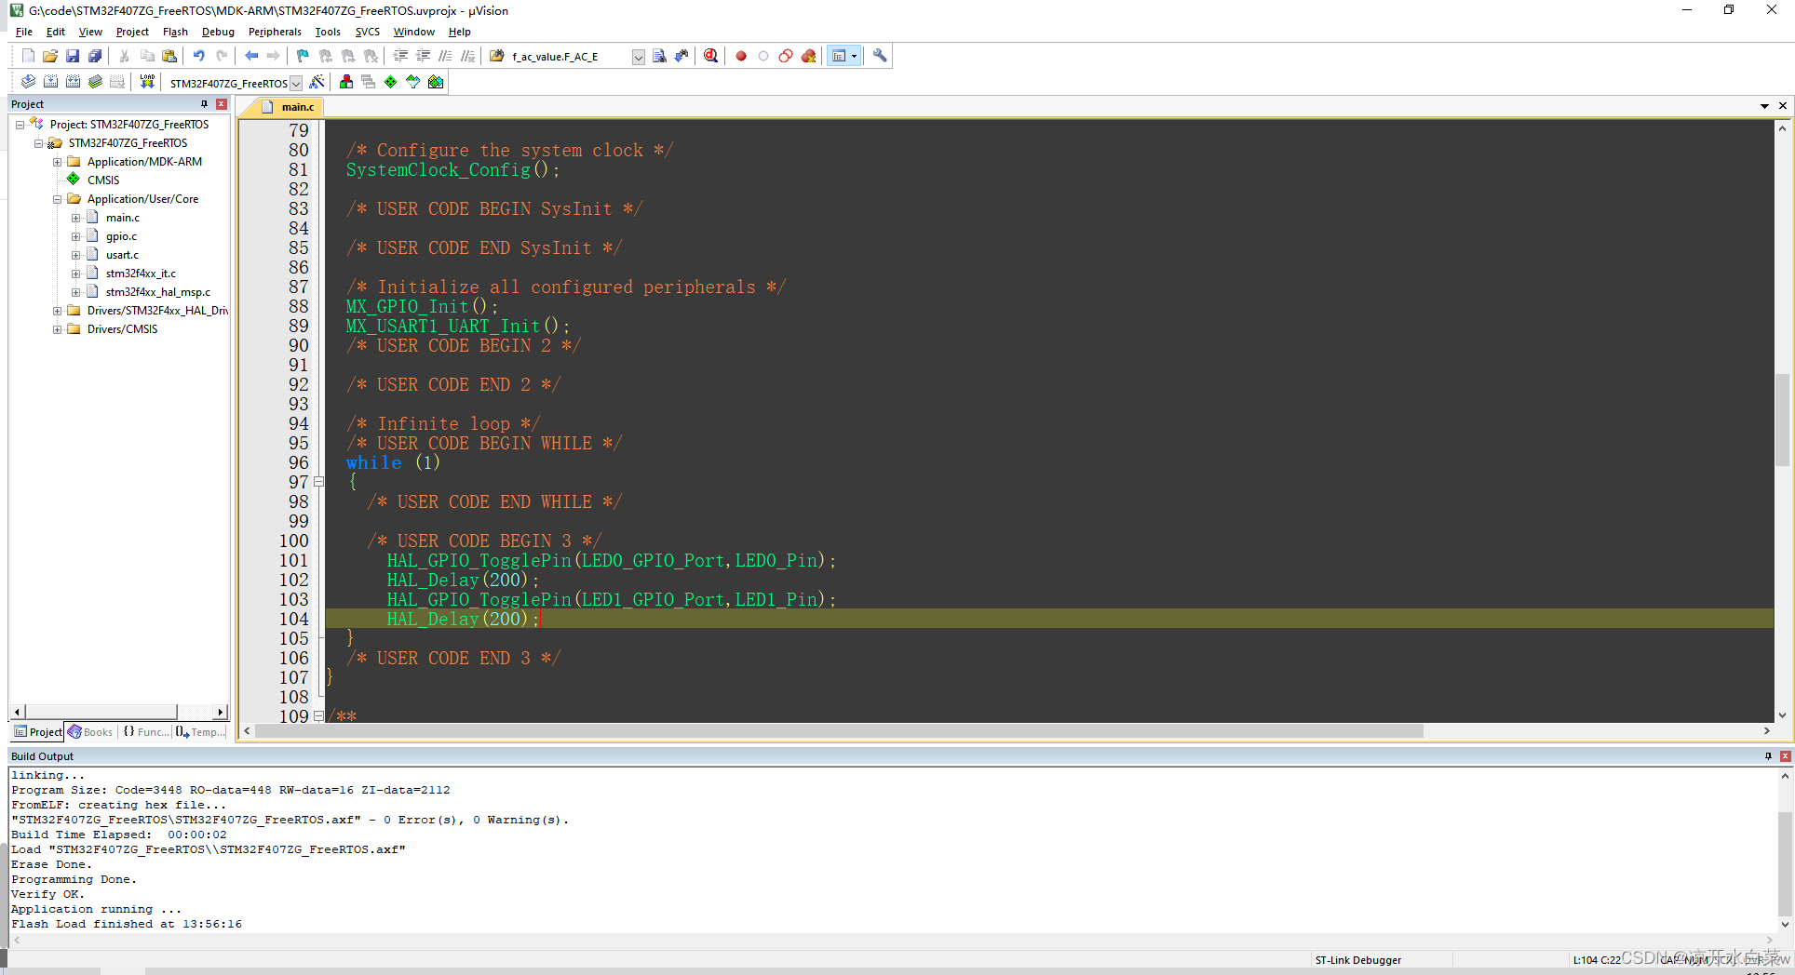Image resolution: width=1795 pixels, height=975 pixels.
Task: Comment selection icon
Action: pos(445,56)
